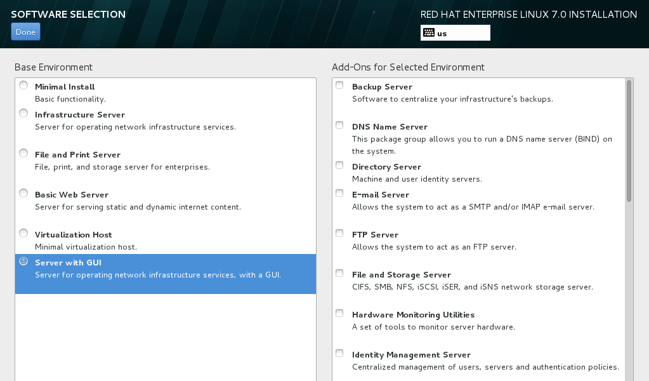Image resolution: width=649 pixels, height=381 pixels.
Task: Click the 'Backup Server' label text
Action: [x=382, y=87]
